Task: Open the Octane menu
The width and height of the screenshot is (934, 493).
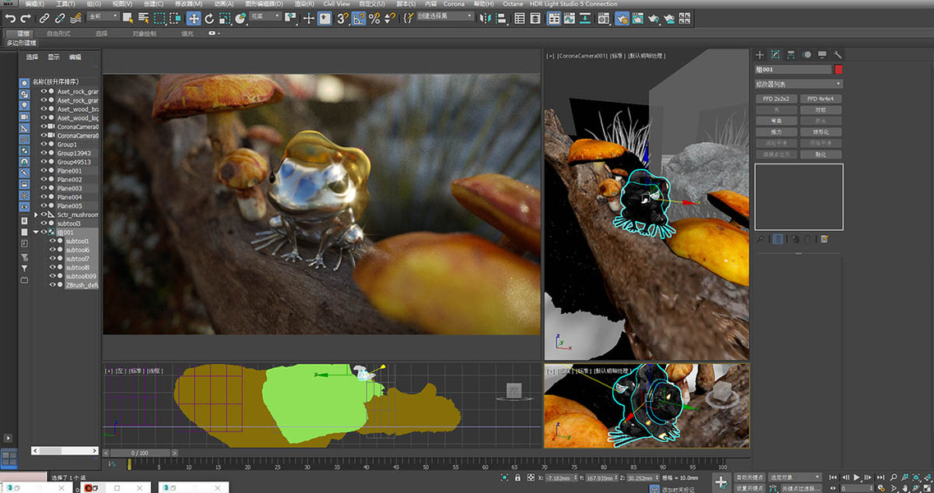Action: click(513, 3)
